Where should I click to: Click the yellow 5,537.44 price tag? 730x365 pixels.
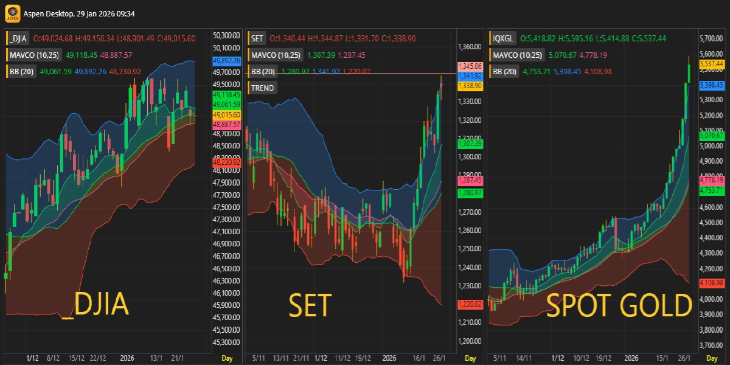tap(711, 64)
